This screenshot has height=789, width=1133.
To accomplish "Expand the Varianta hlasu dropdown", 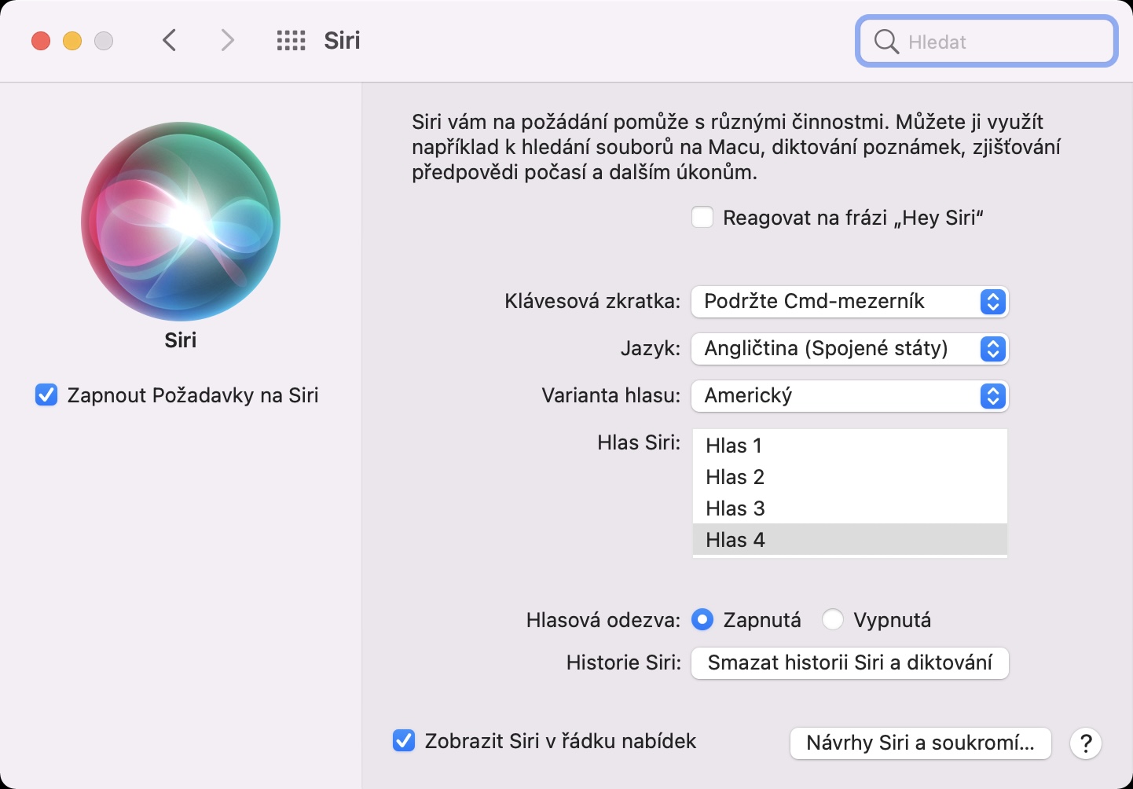I will [x=849, y=396].
